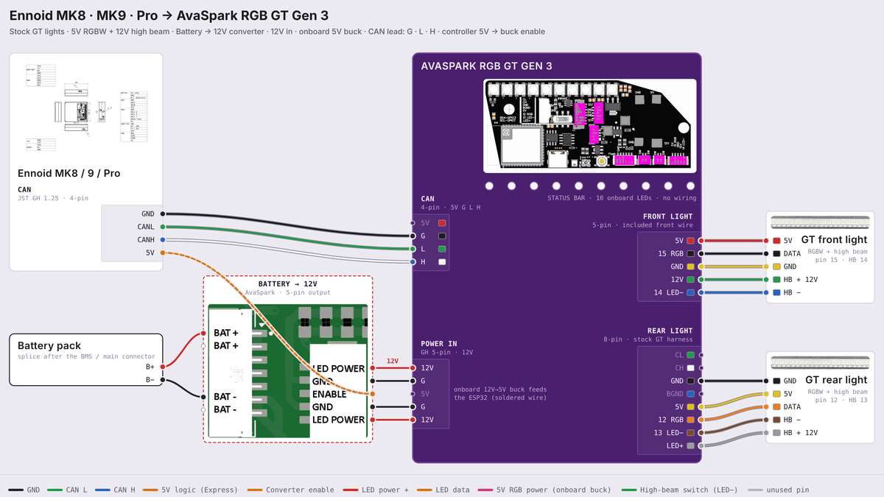Click the white swatch beside CH pin

click(690, 367)
